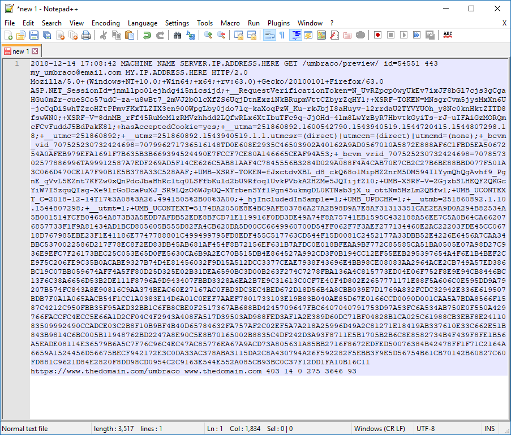Click the monitoring (tail) toolbar icon
511x435 pixels.
(360, 35)
